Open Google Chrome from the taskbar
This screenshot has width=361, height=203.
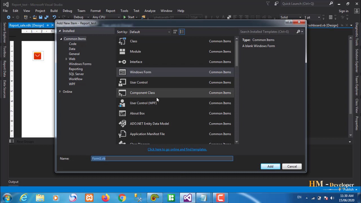click(x=122, y=198)
